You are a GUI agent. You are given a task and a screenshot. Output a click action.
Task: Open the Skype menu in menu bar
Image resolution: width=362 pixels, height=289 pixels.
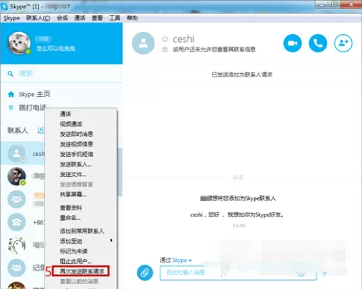(x=11, y=18)
